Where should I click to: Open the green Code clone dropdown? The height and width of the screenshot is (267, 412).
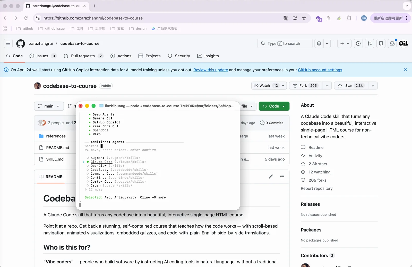point(274,106)
